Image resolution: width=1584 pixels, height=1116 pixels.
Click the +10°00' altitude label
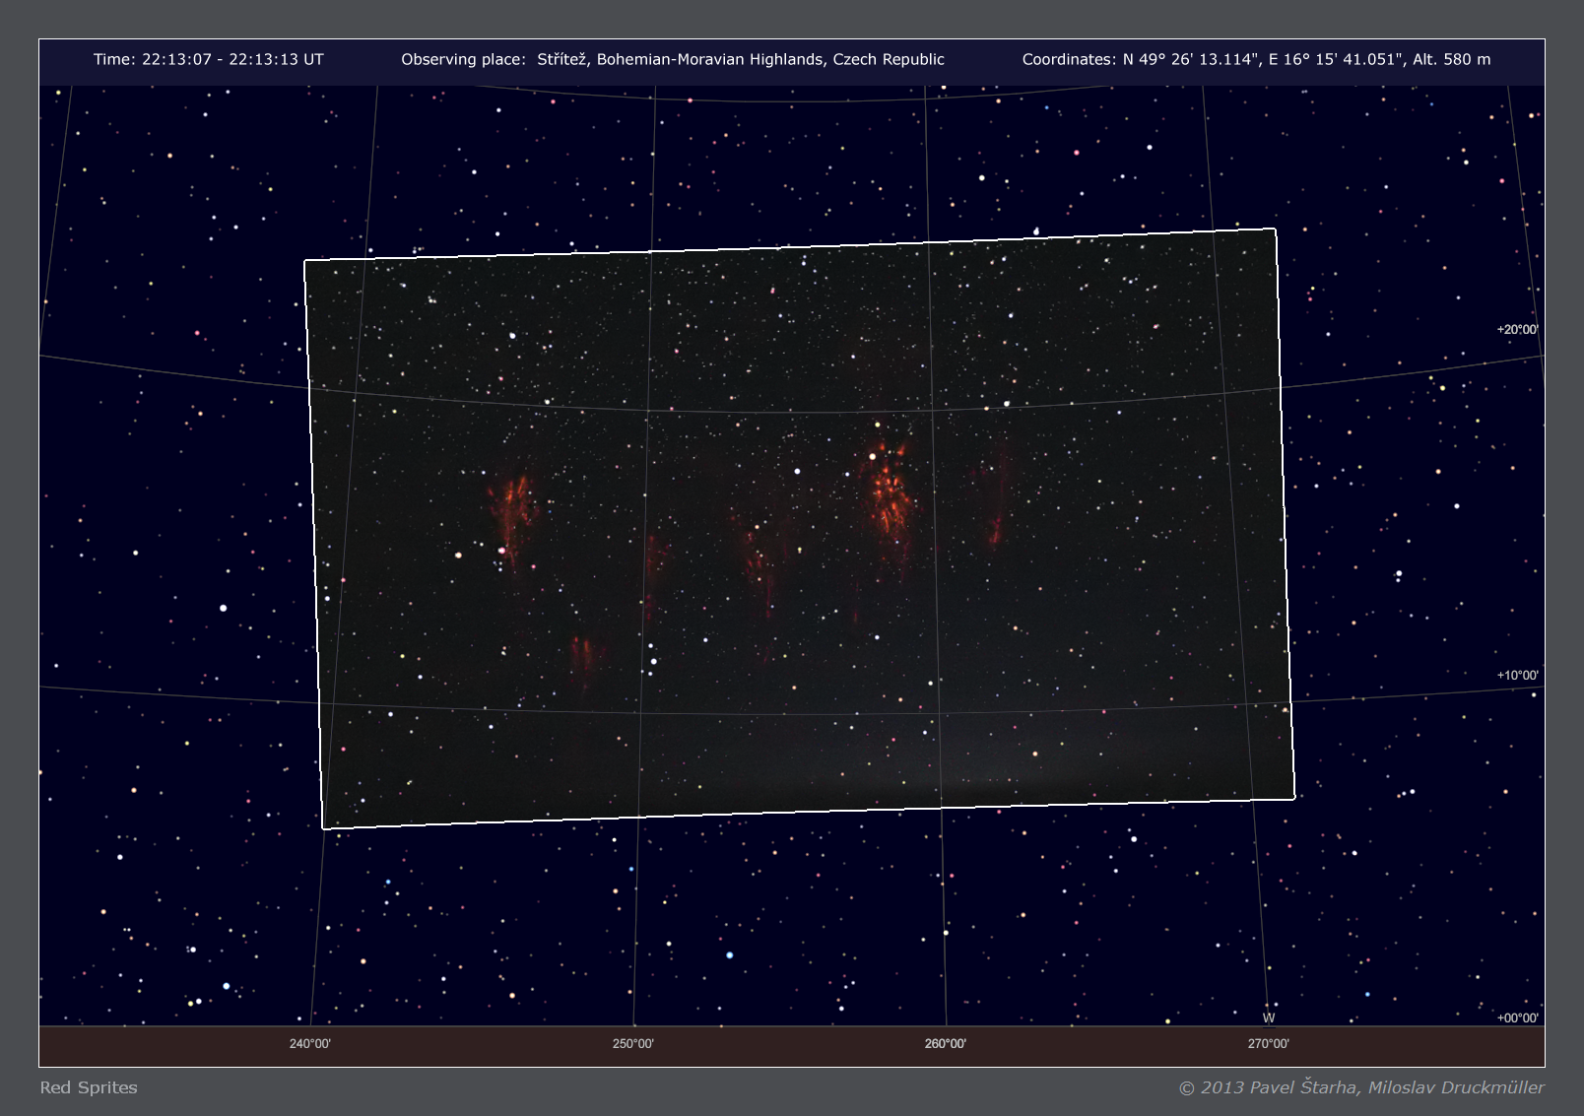[x=1516, y=676]
